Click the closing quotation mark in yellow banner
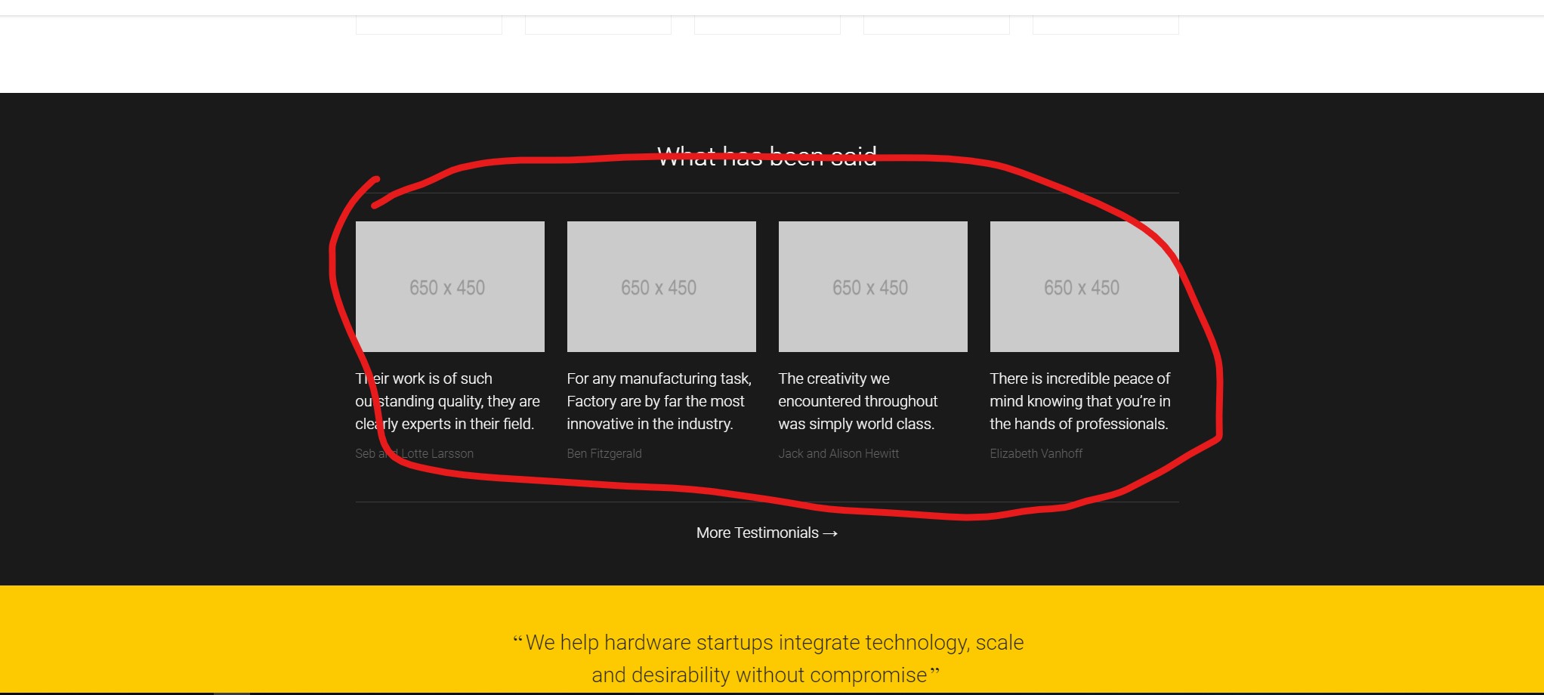 (x=935, y=673)
